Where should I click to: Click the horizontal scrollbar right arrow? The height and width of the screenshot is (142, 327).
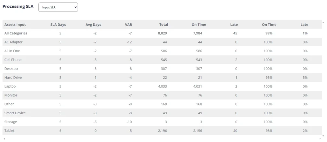[x=320, y=138]
